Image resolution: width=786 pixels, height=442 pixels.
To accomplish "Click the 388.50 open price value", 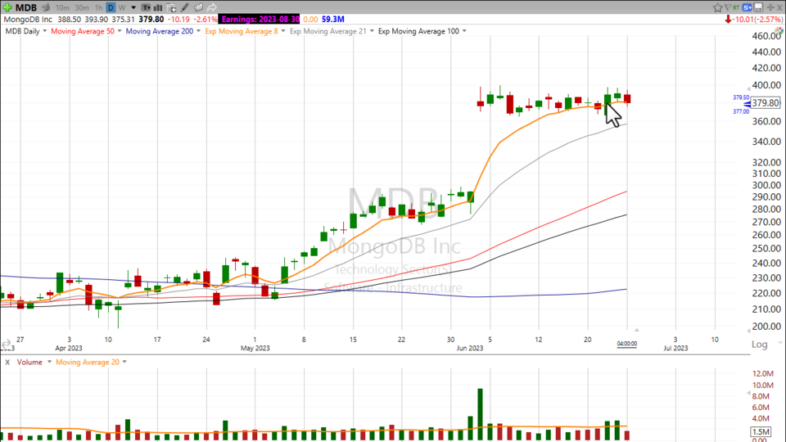I will pos(69,19).
